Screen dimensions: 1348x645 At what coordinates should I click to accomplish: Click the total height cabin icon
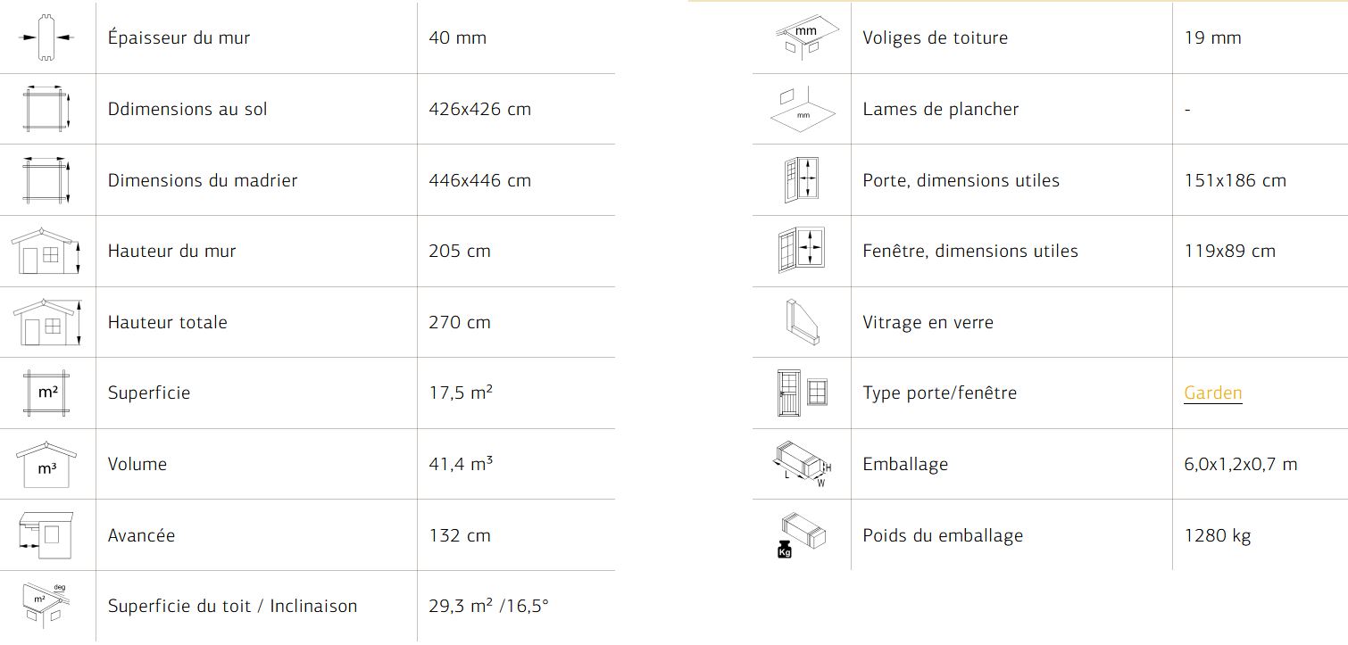point(46,322)
